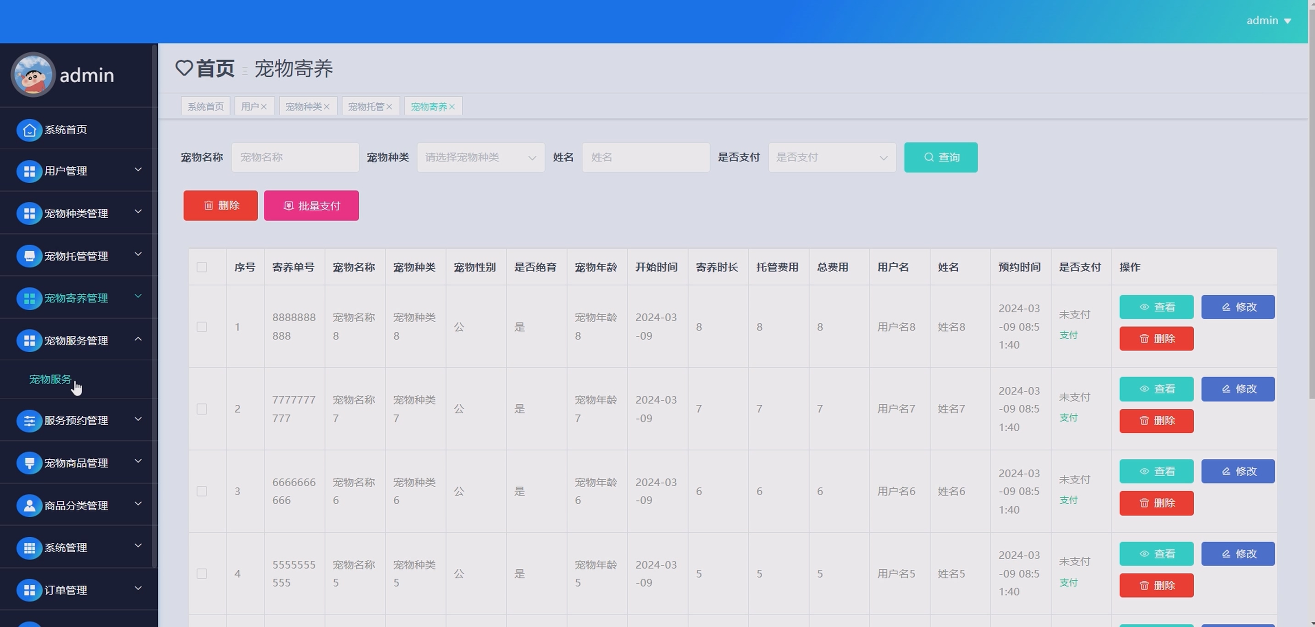Screen dimensions: 1315x627
Task: Open the 系统首页 sidebar menu item
Action: (78, 130)
